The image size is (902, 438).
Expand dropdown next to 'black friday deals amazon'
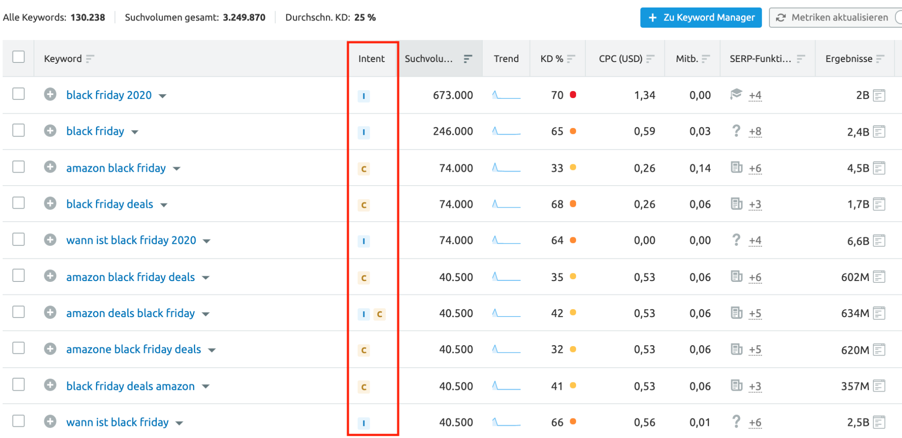(205, 387)
